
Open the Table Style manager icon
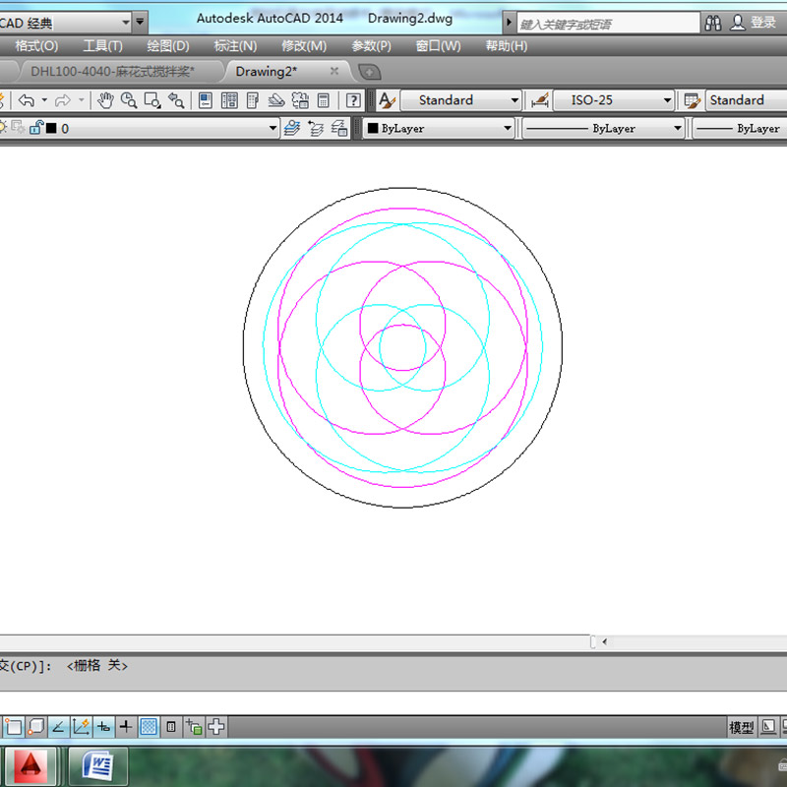pos(693,100)
